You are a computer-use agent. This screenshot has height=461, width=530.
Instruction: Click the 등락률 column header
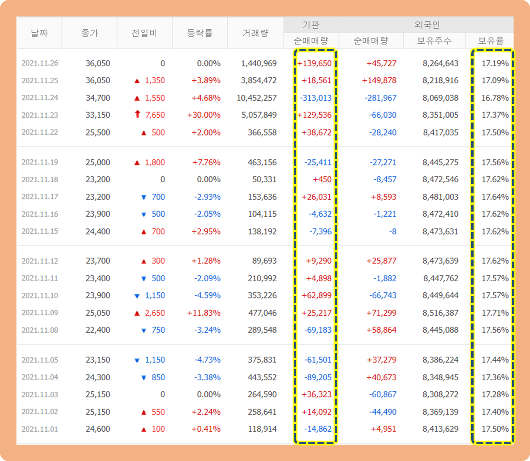click(x=200, y=33)
